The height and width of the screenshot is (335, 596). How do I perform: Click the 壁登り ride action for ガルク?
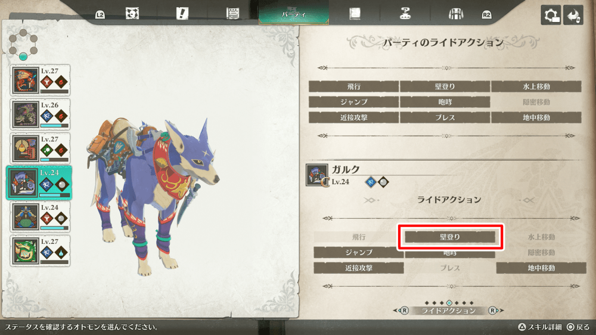(450, 237)
